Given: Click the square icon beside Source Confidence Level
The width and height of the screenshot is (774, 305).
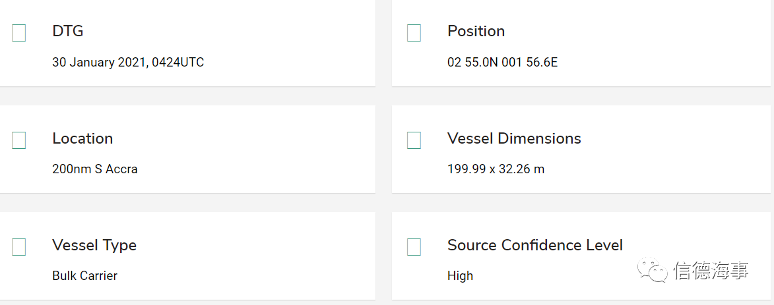Looking at the screenshot, I should tap(414, 247).
